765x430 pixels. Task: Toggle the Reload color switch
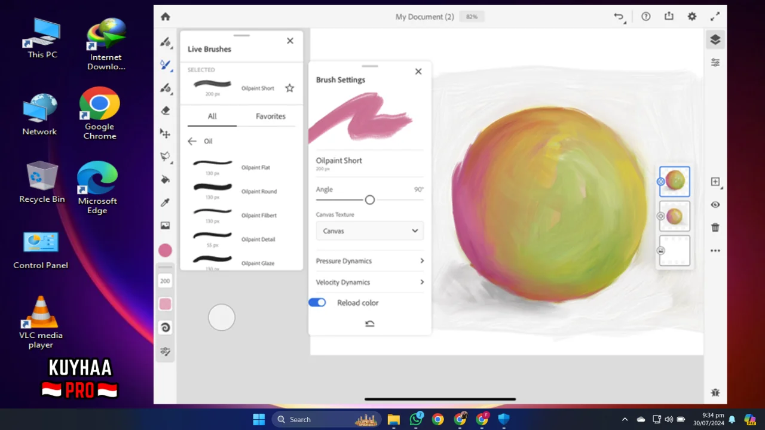(317, 303)
